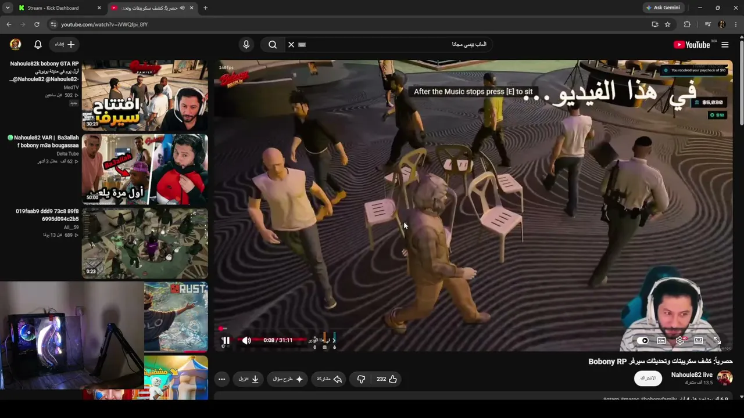Image resolution: width=744 pixels, height=418 pixels.
Task: Turn on subtitles in the video player
Action: pos(661,341)
